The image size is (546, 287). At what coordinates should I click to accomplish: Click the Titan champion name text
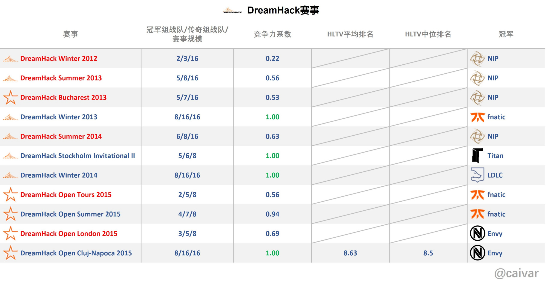495,156
